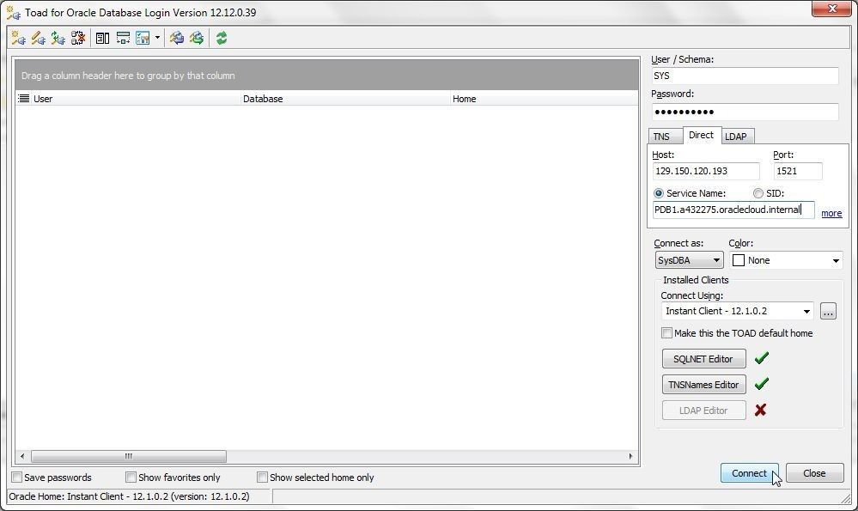Click the new connection plug icon

[x=18, y=38]
